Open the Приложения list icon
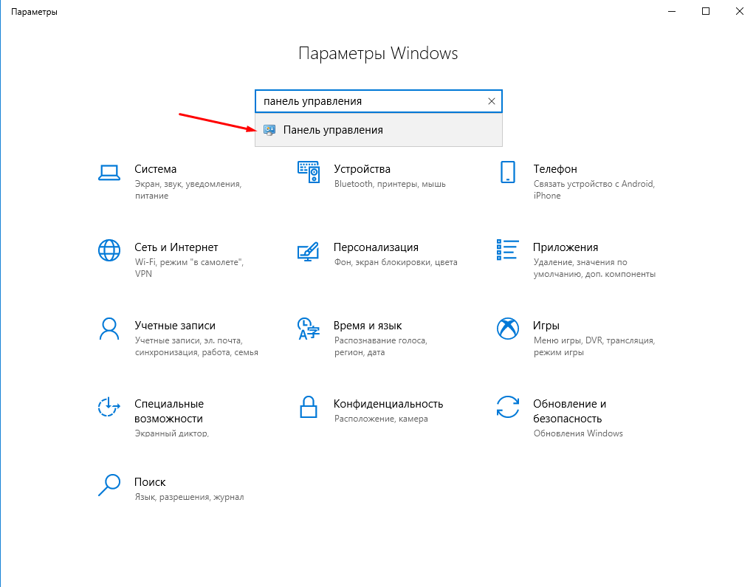The height and width of the screenshot is (587, 756). pyautogui.click(x=508, y=250)
